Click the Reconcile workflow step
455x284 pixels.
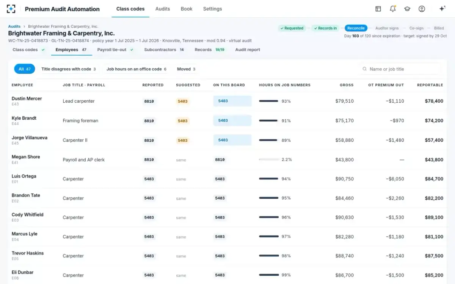point(356,28)
